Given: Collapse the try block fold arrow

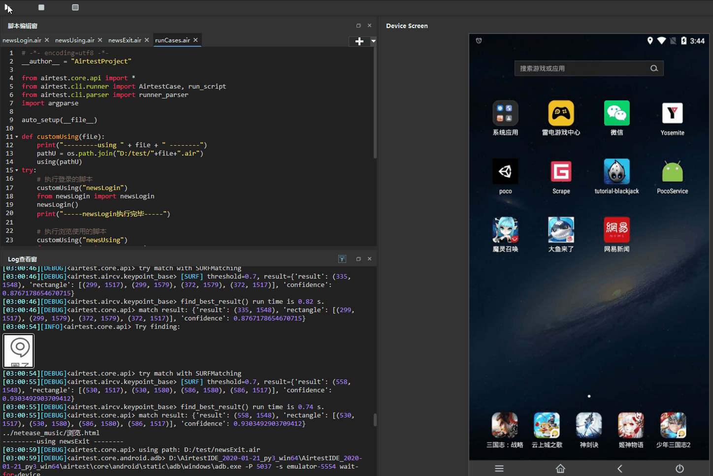Looking at the screenshot, I should point(17,170).
